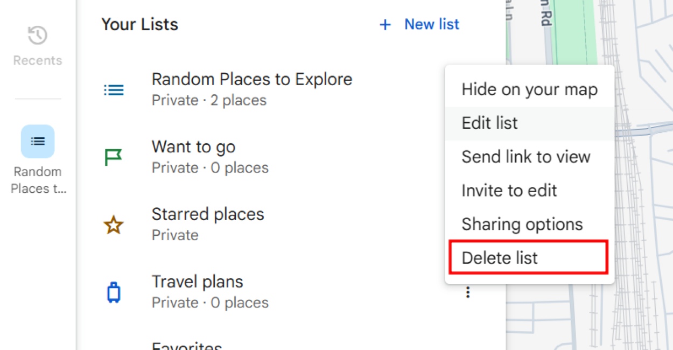Click the suitcase icon beside Travel plans
The width and height of the screenshot is (673, 350).
pyautogui.click(x=113, y=291)
